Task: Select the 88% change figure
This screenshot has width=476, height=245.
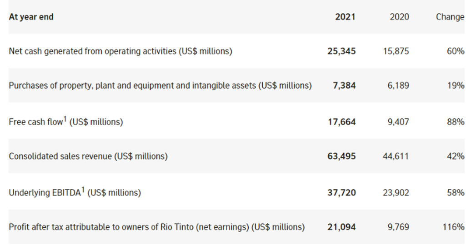Action: [456, 122]
